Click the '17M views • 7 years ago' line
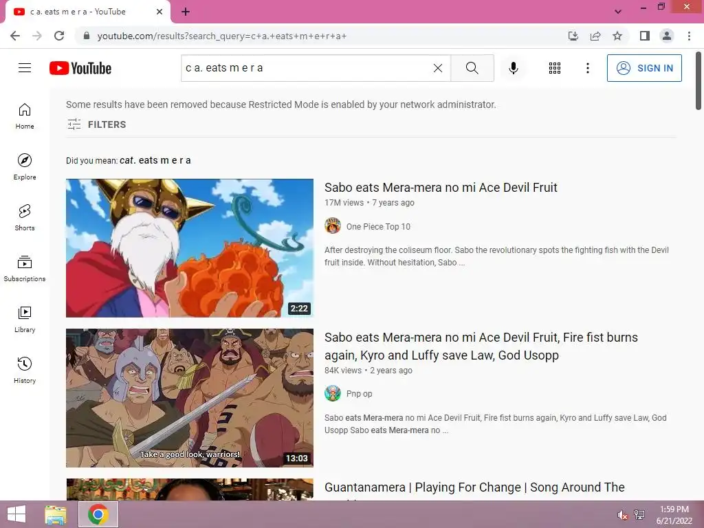The image size is (704, 528). point(369,203)
